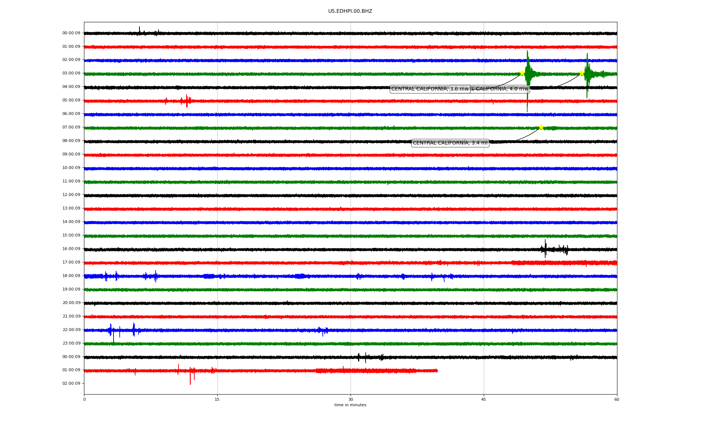Click the 07:00:09 row time label
The height and width of the screenshot is (438, 701).
tap(71, 127)
